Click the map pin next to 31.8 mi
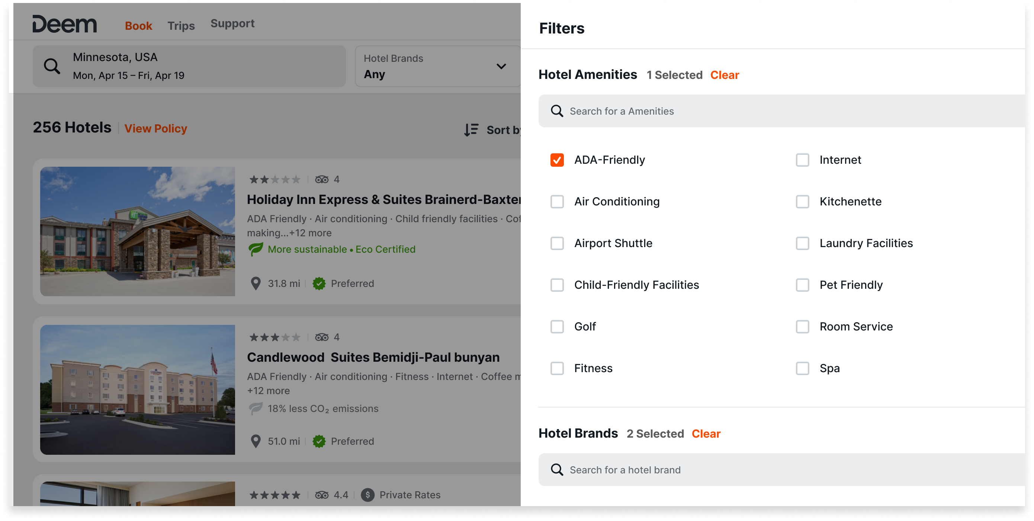The image size is (1034, 521). pos(256,284)
